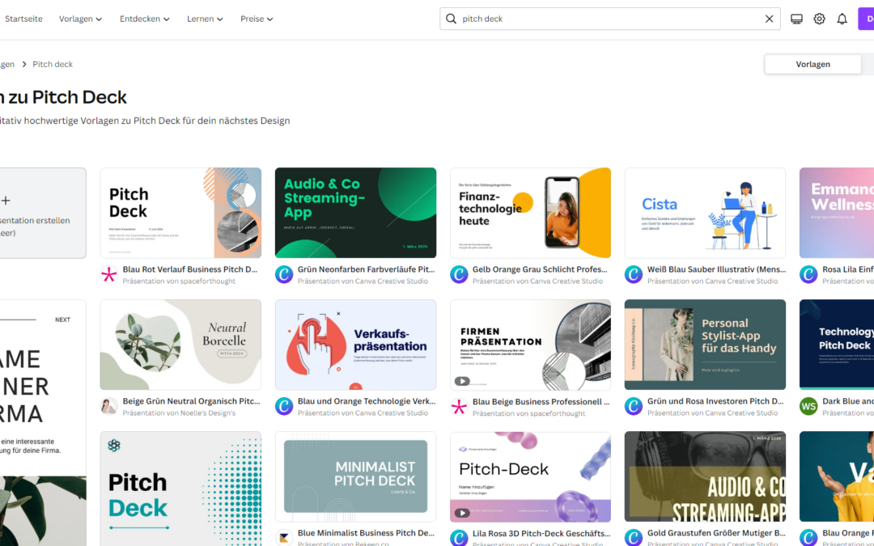Select the gold Audio & Co Streaming-App thumbnail

pos(705,477)
